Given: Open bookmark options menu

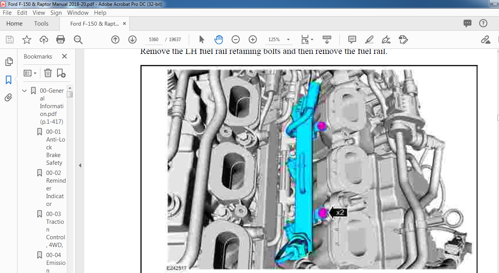Looking at the screenshot, I should point(30,73).
